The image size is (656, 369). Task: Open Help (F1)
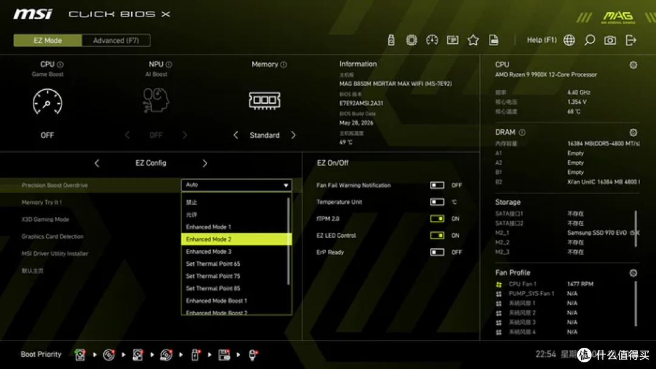pyautogui.click(x=541, y=40)
